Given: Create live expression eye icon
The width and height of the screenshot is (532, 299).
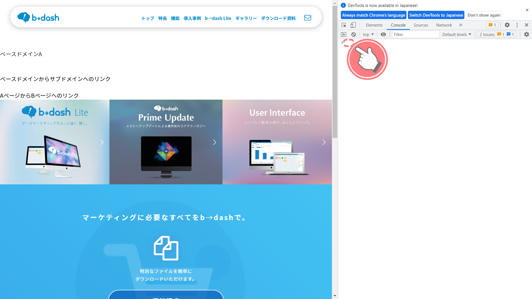Looking at the screenshot, I should pyautogui.click(x=383, y=34).
